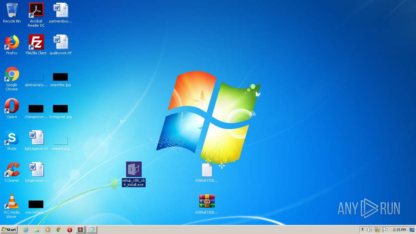The image size is (416, 234).
Task: Open the Start menu
Action: 9,229
